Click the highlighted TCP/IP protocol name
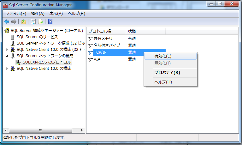Viewport: 242px width, 145px height. pos(100,52)
